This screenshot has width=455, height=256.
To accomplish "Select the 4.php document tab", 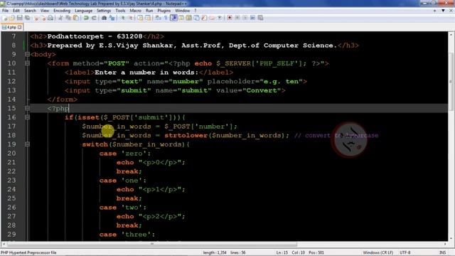I will tap(11, 27).
